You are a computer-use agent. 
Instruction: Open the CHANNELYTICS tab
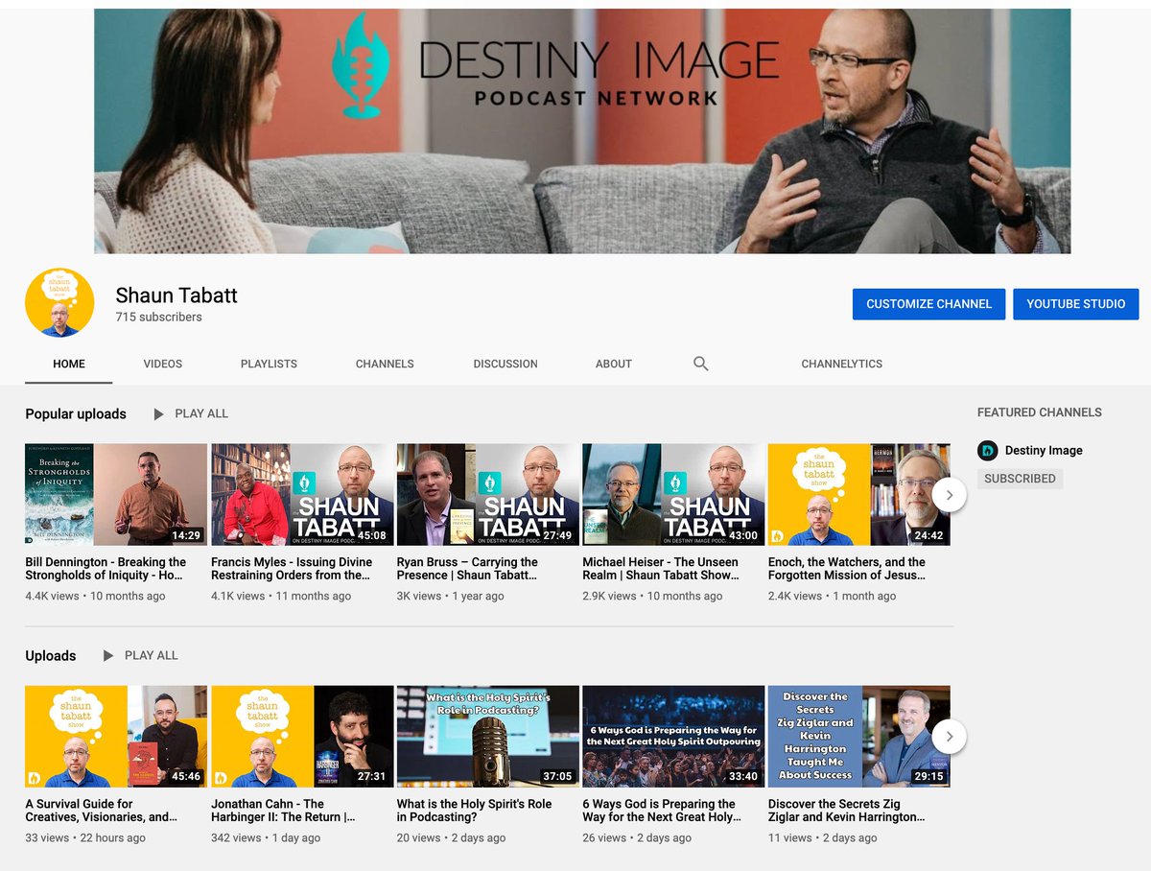coord(842,364)
